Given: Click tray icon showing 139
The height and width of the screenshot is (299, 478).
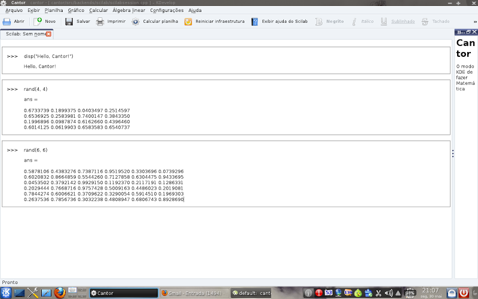Looking at the screenshot, I should [x=348, y=293].
